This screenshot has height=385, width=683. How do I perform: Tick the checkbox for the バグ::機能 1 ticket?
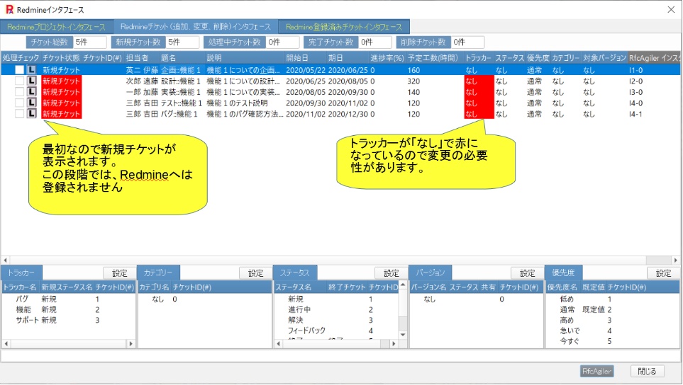click(x=20, y=113)
